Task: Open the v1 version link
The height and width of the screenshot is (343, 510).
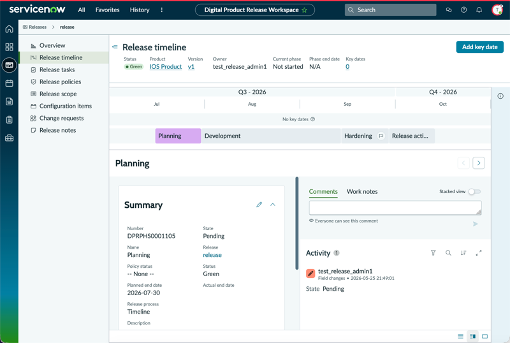Action: pos(191,67)
